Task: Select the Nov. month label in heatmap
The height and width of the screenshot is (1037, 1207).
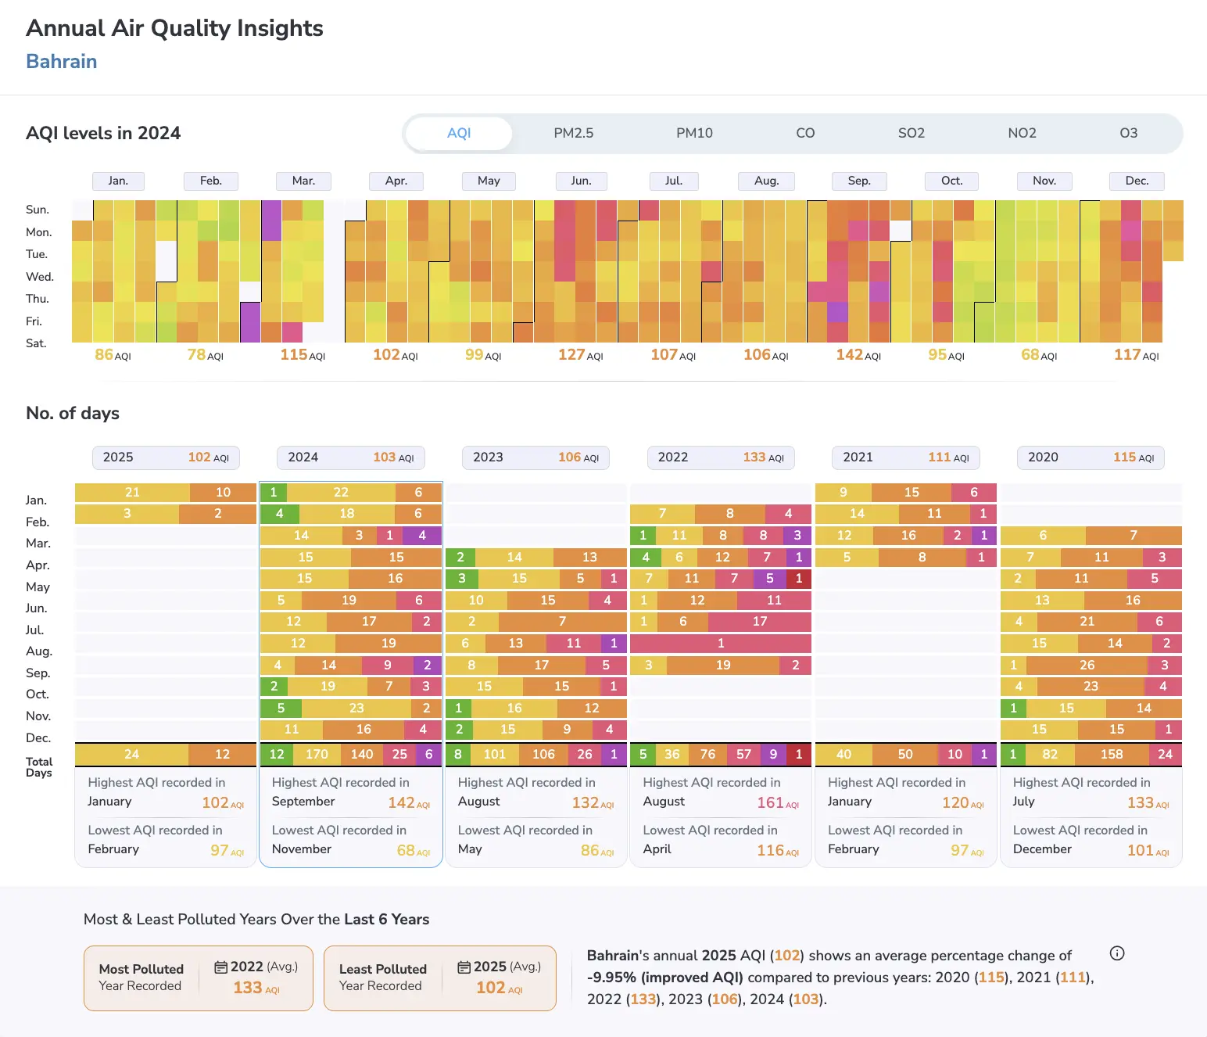Action: (1044, 181)
